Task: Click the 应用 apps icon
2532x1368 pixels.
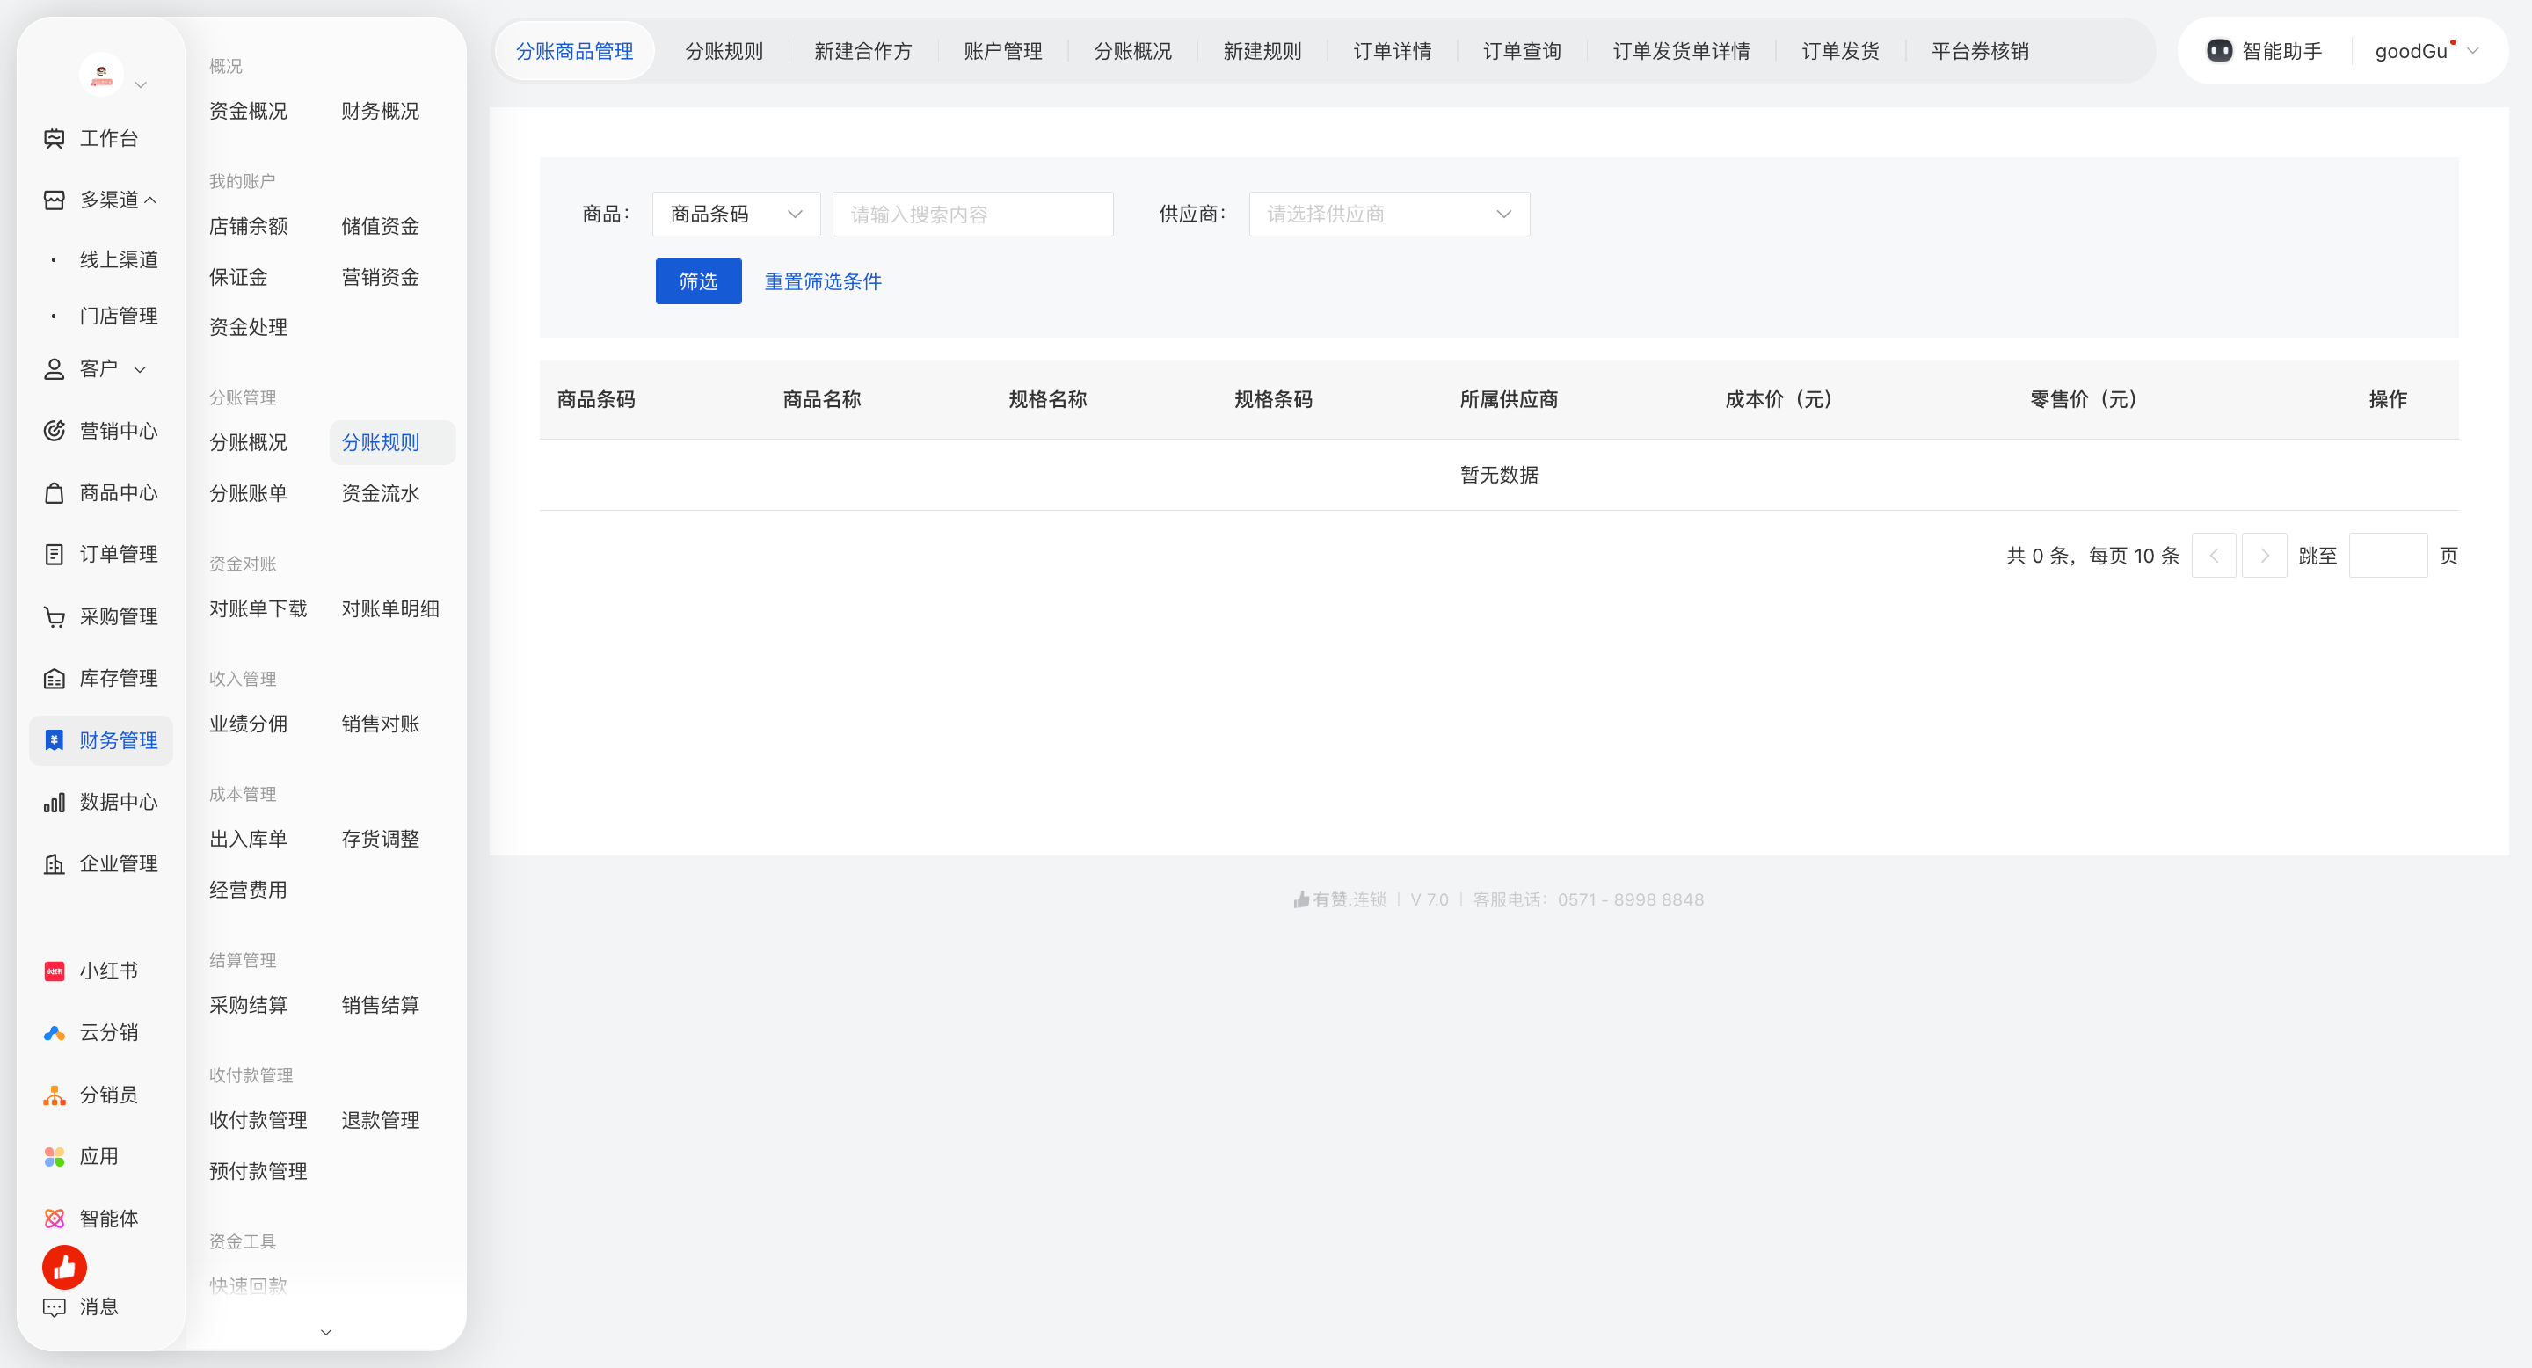Action: point(54,1158)
